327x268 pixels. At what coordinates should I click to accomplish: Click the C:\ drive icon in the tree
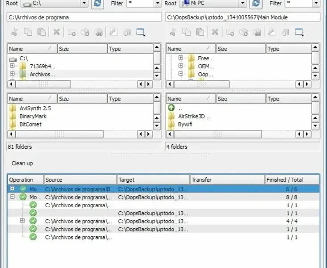pos(13,59)
